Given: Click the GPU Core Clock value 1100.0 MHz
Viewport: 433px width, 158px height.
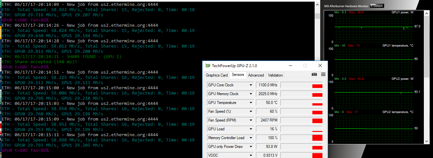Looking at the screenshot, I should [267, 85].
